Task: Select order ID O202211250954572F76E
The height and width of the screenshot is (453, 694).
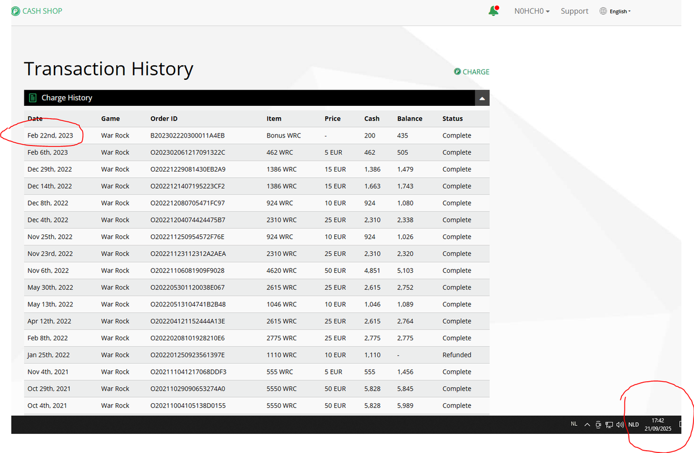Action: coord(187,237)
